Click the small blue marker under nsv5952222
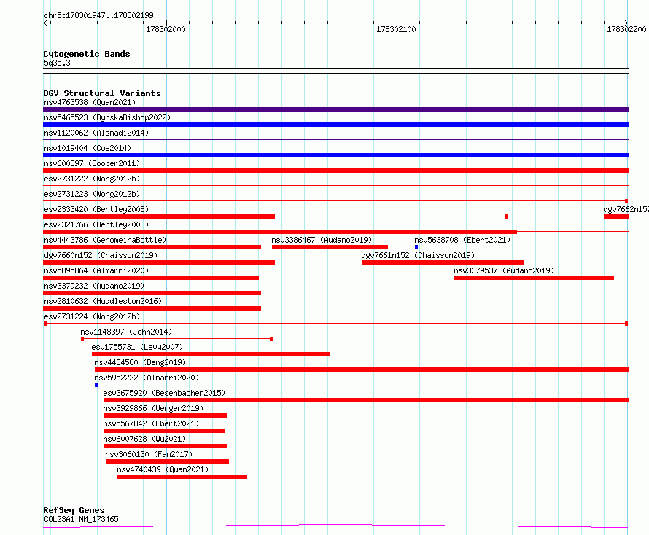The height and width of the screenshot is (535, 649). click(96, 385)
